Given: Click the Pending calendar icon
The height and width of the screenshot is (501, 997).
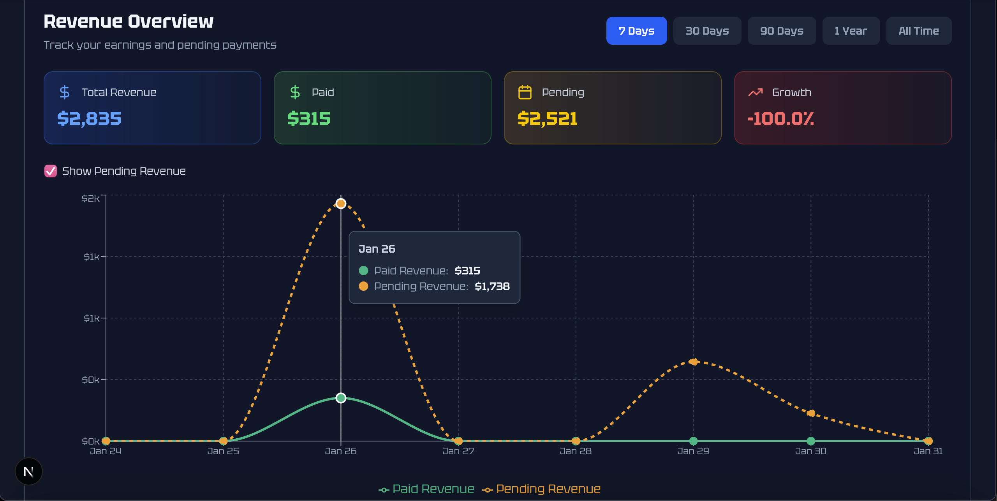Looking at the screenshot, I should point(525,92).
